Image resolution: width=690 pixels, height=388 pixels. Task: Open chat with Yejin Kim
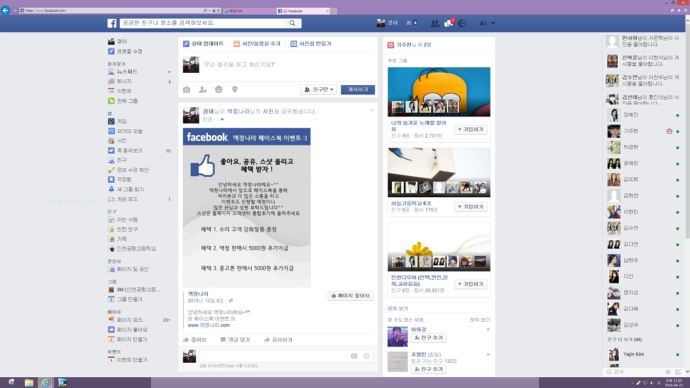click(x=643, y=354)
